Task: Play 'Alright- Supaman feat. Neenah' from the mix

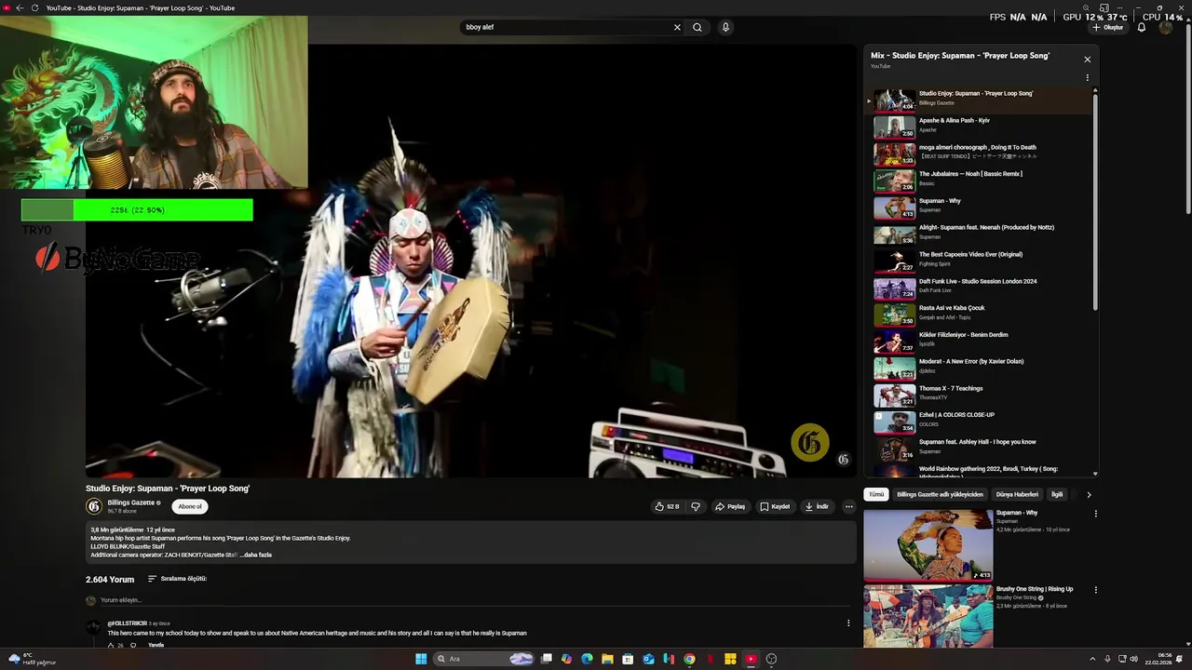Action: tap(978, 234)
